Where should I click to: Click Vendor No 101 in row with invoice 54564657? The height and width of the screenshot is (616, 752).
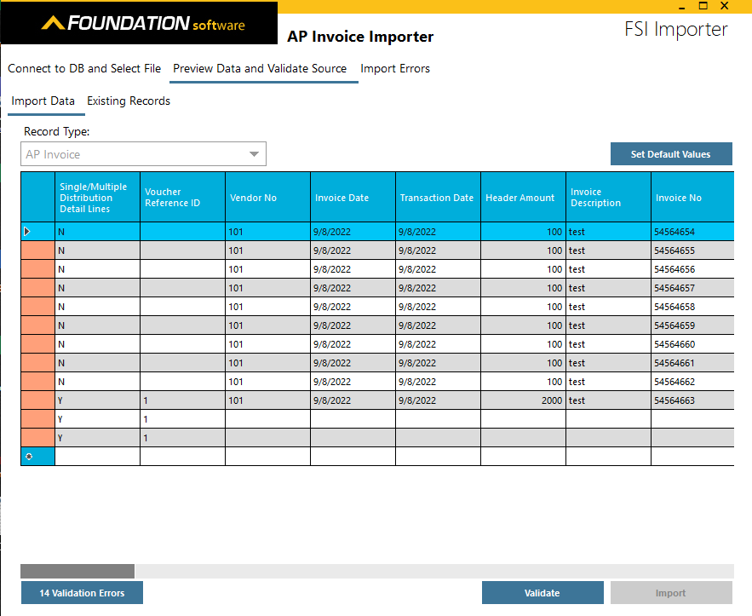click(267, 288)
